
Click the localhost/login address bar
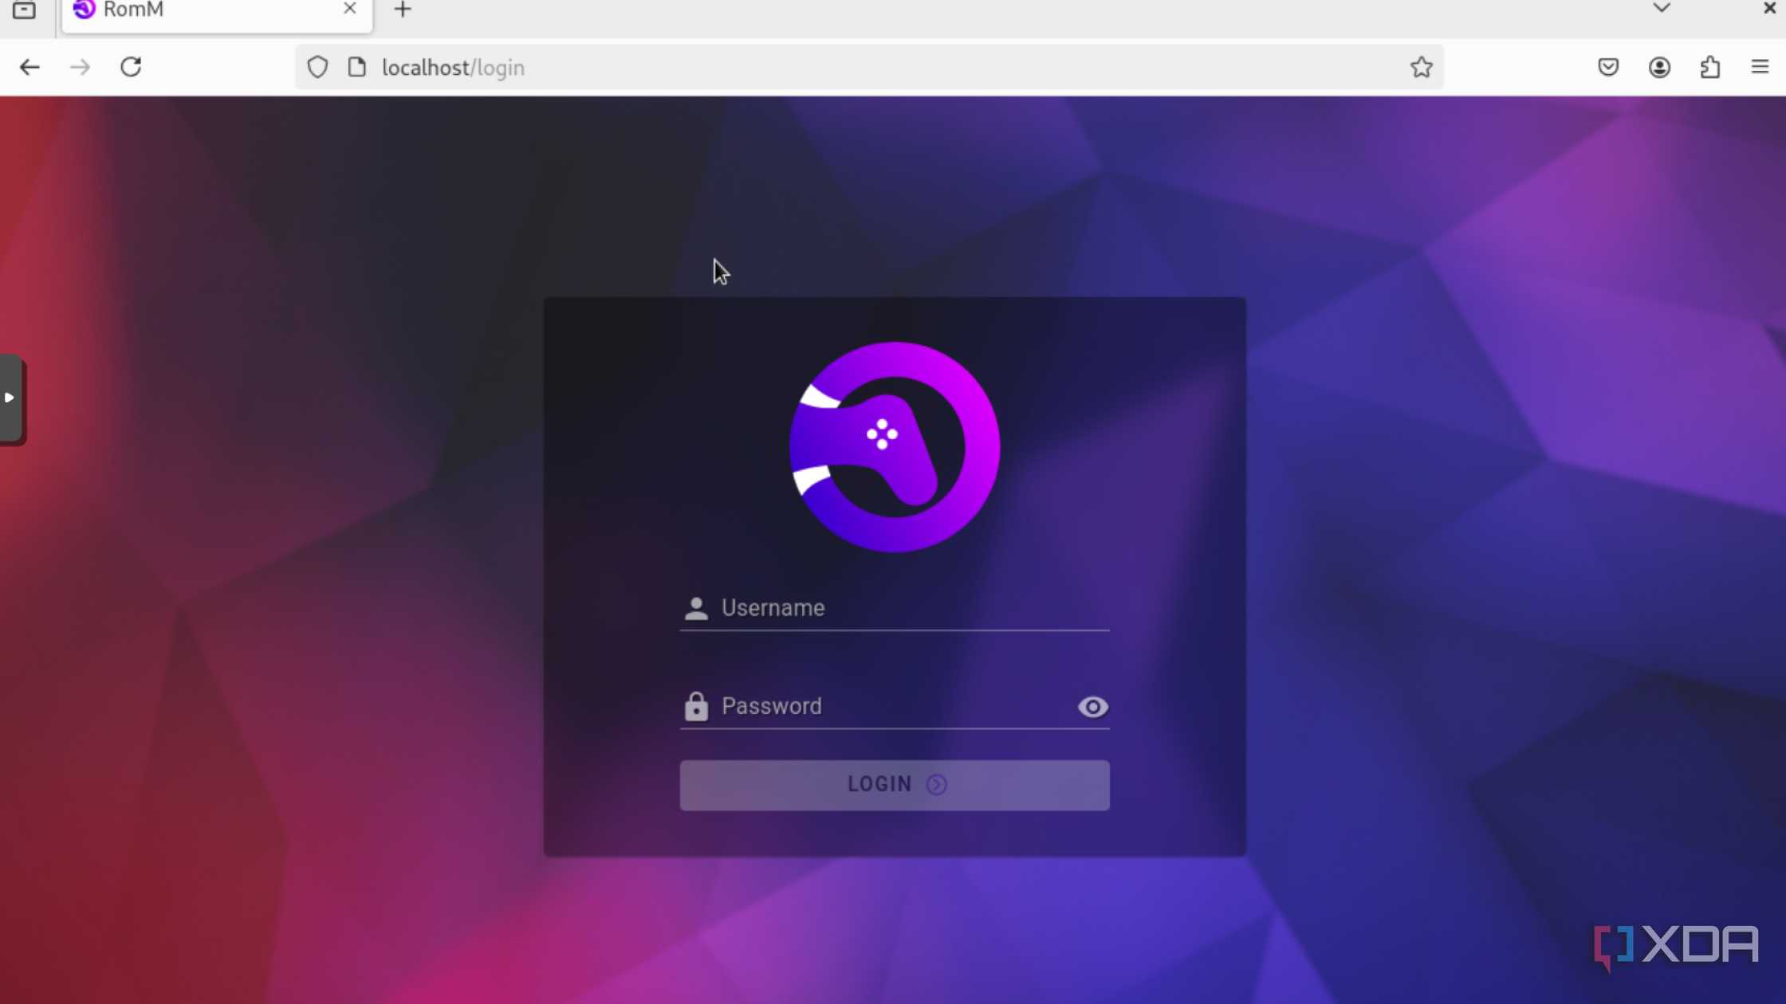pyautogui.click(x=869, y=68)
